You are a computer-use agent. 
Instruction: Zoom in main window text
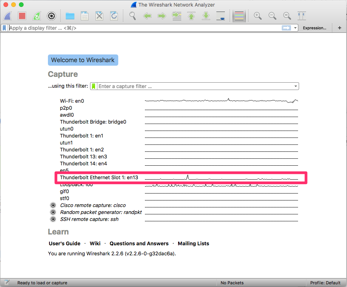point(258,16)
